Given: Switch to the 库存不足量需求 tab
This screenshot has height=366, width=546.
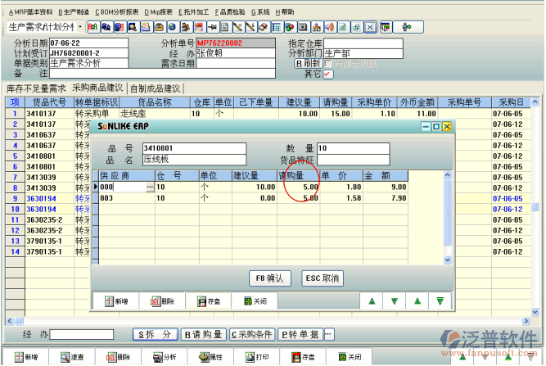Looking at the screenshot, I should tap(36, 88).
